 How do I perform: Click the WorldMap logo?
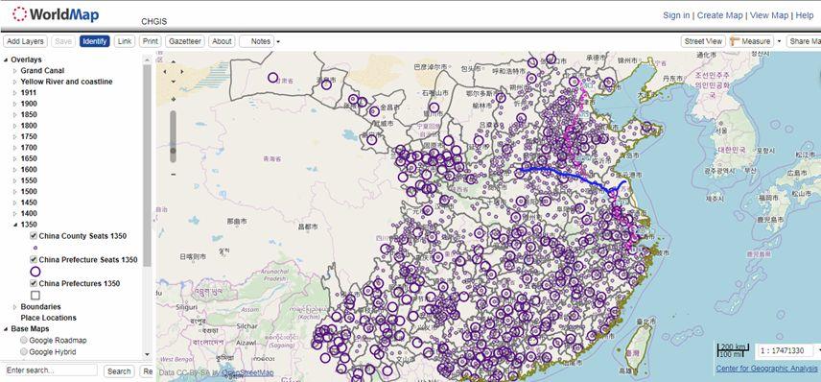[56, 14]
